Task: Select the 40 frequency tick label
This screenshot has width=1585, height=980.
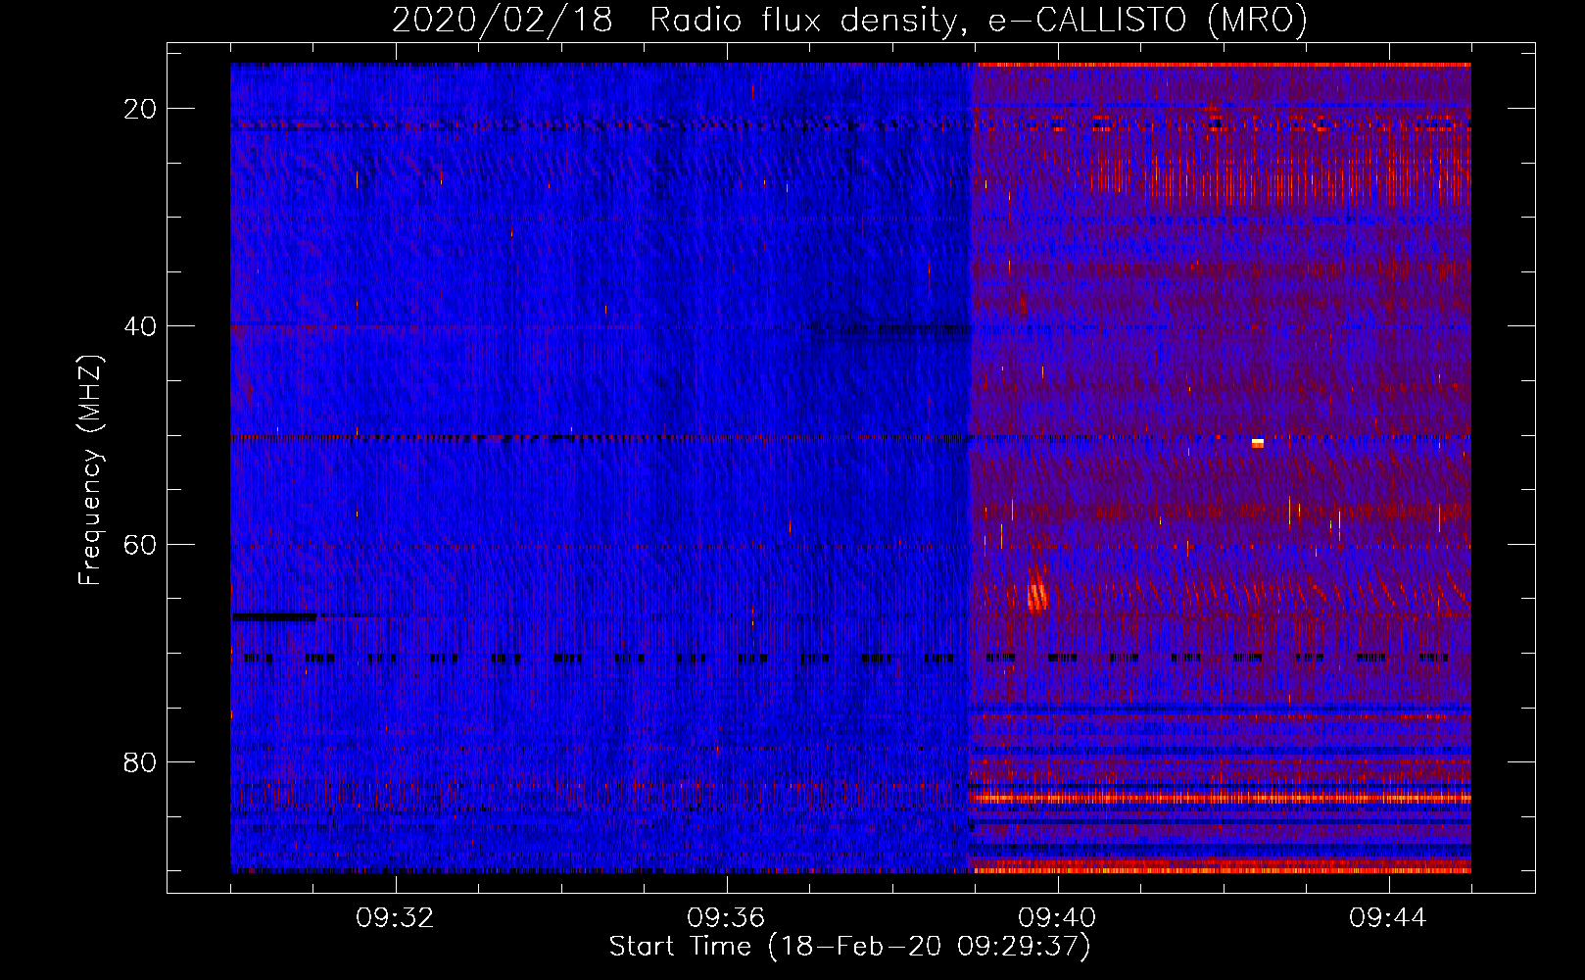Action: pos(140,326)
